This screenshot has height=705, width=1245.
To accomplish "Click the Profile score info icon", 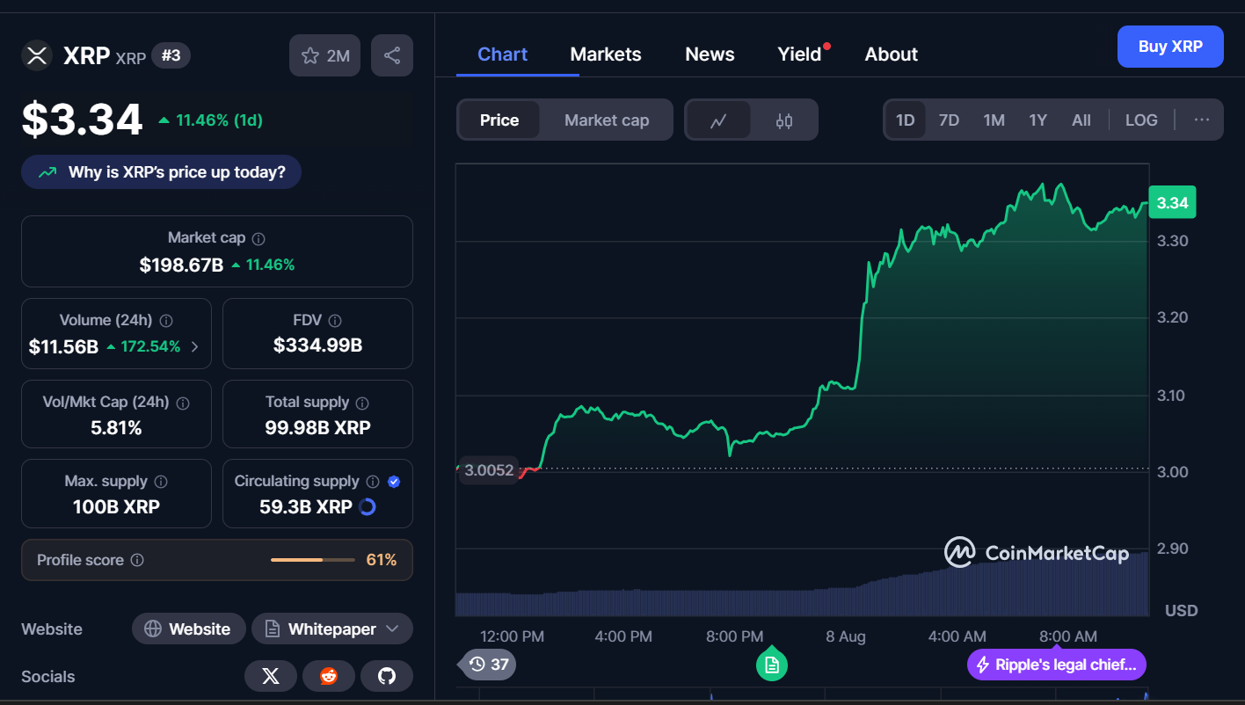I will (137, 560).
